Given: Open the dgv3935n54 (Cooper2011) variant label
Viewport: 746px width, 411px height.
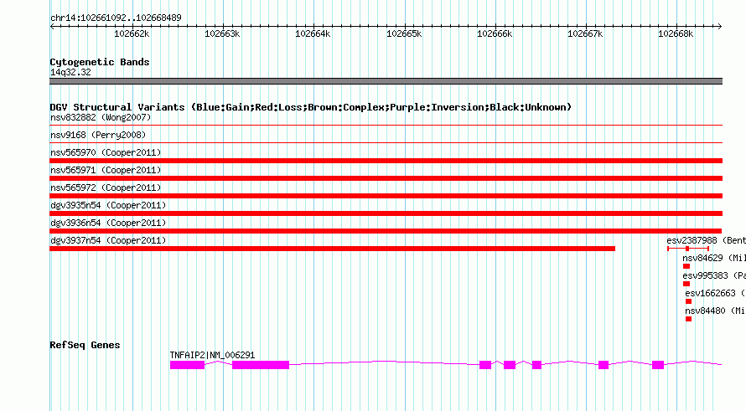Looking at the screenshot, I should 108,205.
